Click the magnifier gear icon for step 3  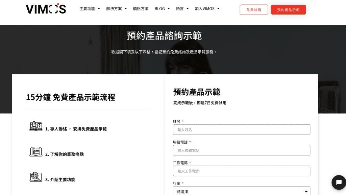36,177
